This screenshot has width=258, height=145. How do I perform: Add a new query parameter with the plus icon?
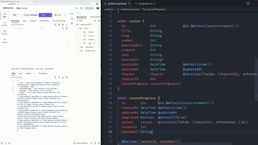click(x=67, y=25)
